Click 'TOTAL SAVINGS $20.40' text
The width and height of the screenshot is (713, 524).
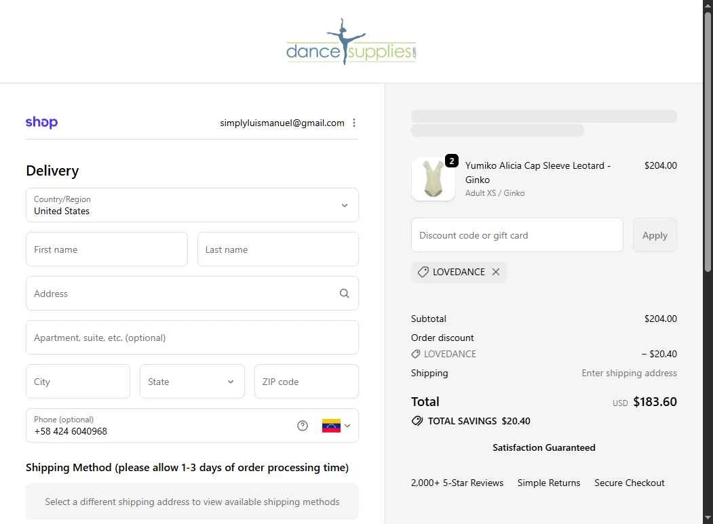tap(479, 421)
